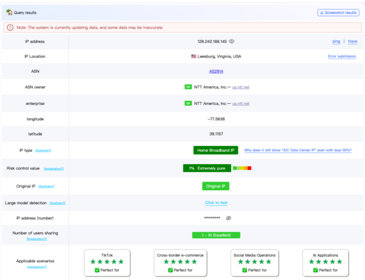Open us.ntt.net link in ASN owner row

tap(241, 87)
